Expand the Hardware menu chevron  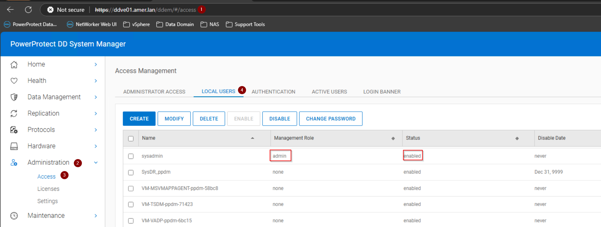coord(96,146)
